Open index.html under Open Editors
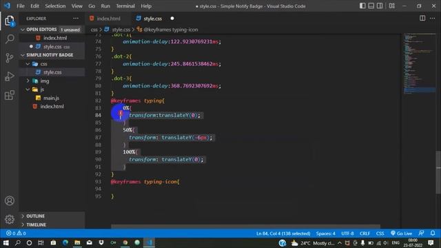The image size is (441, 248). 52,38
